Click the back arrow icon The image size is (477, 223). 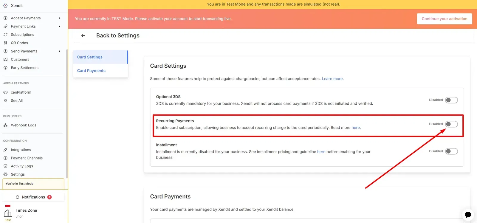point(83,35)
